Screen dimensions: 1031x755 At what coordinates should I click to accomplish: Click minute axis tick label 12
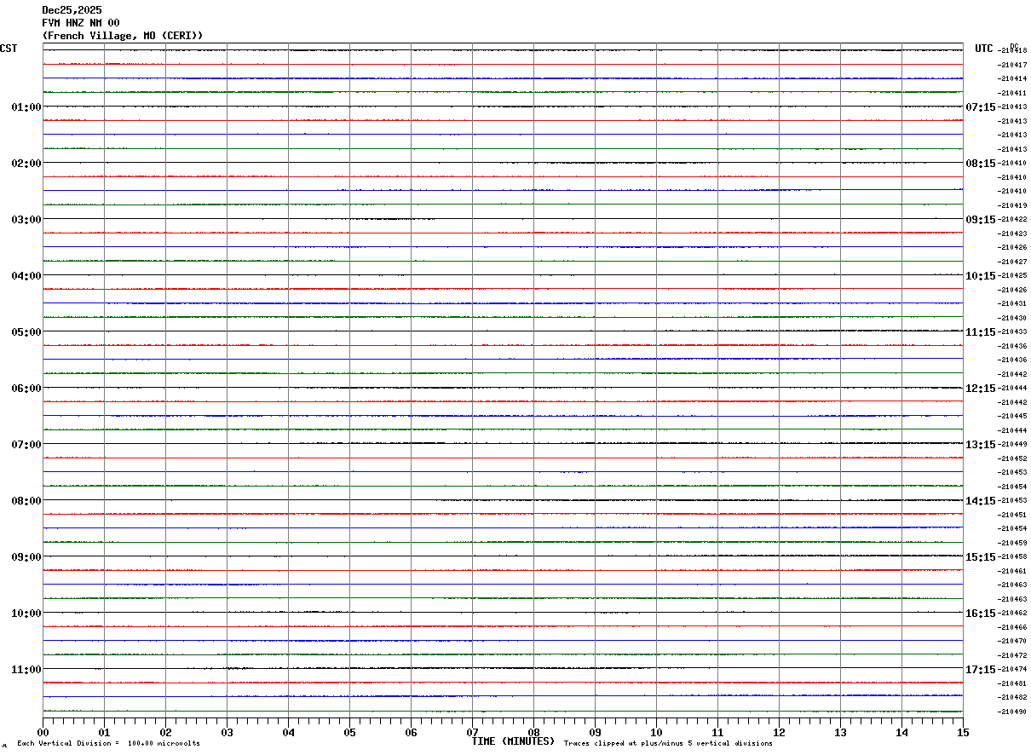(x=779, y=732)
